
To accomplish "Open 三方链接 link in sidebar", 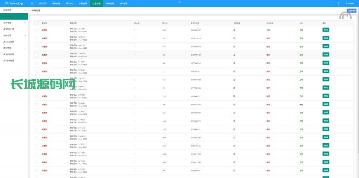I will click(10, 42).
